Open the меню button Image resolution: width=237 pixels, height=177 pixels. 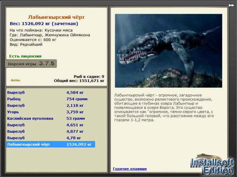pos(16,80)
